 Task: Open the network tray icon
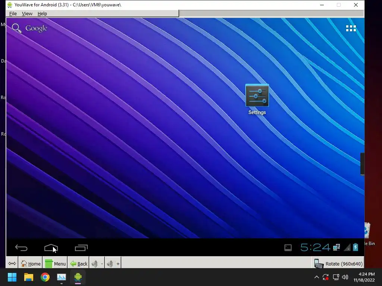(336, 277)
